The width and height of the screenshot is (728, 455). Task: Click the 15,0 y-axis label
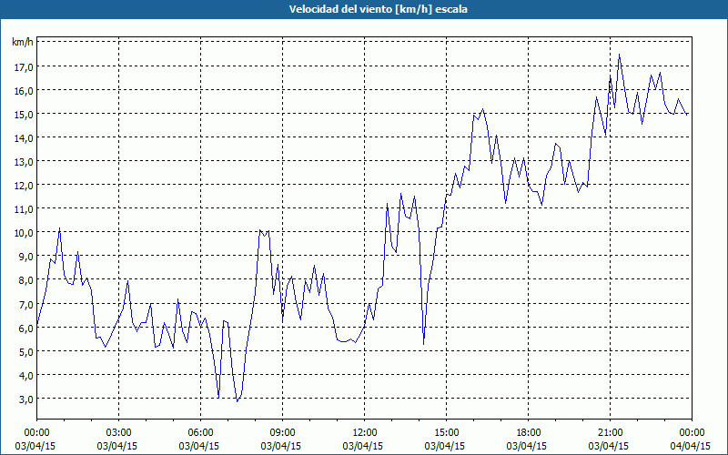click(x=24, y=115)
